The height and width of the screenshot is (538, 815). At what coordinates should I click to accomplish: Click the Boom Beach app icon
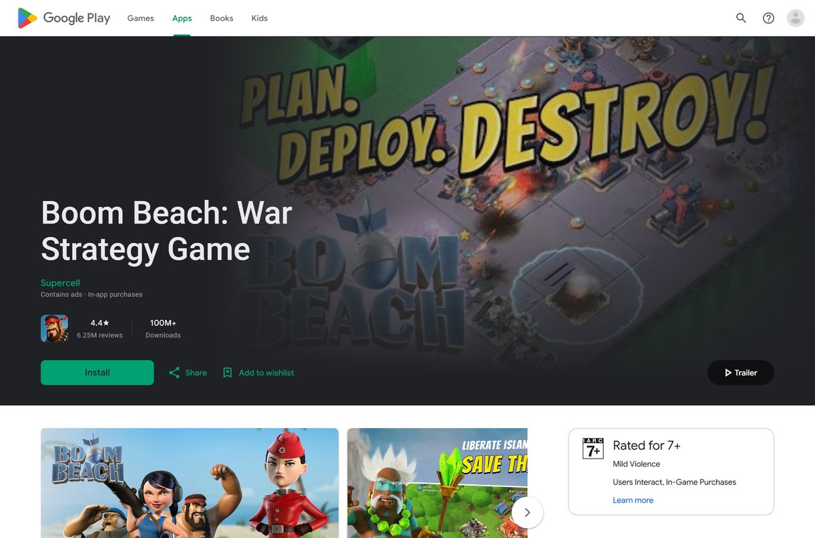tap(54, 328)
